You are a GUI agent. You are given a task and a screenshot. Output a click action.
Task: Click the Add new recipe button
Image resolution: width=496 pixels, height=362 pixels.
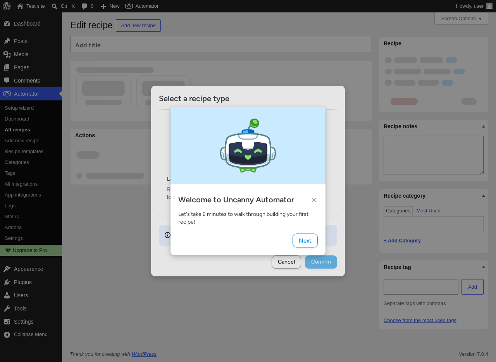pos(138,26)
